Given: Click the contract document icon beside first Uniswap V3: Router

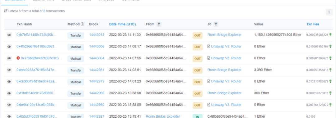Looking at the screenshot, I should coord(209,46).
